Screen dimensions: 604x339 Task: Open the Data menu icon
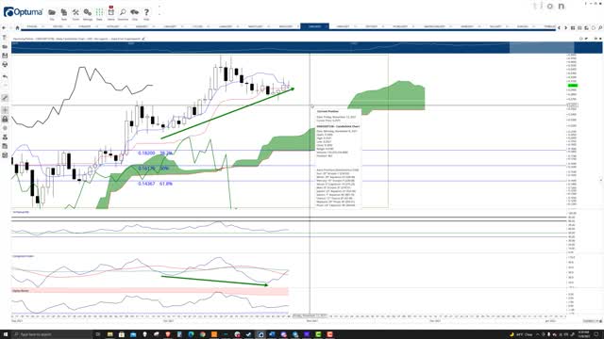click(x=99, y=12)
